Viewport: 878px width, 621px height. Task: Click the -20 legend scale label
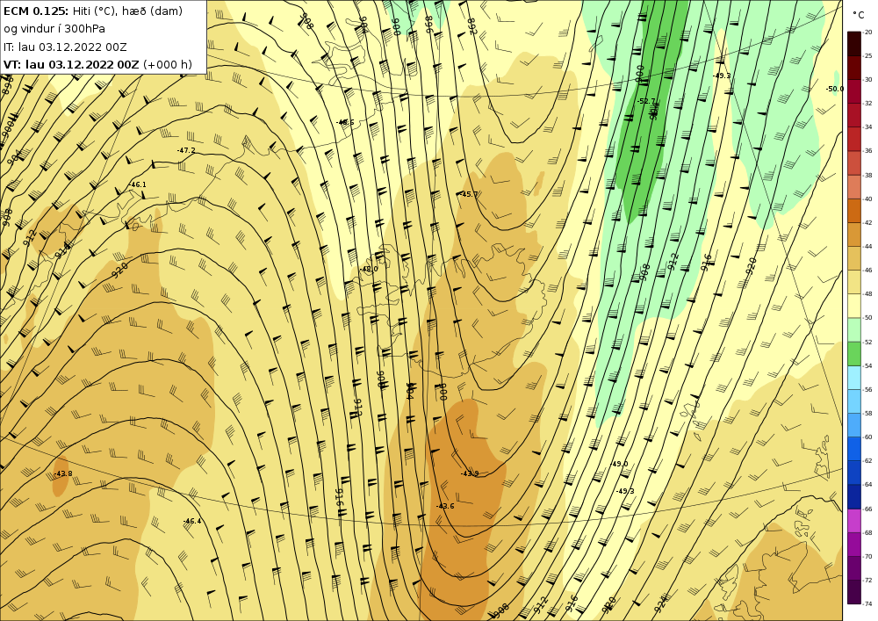point(868,32)
